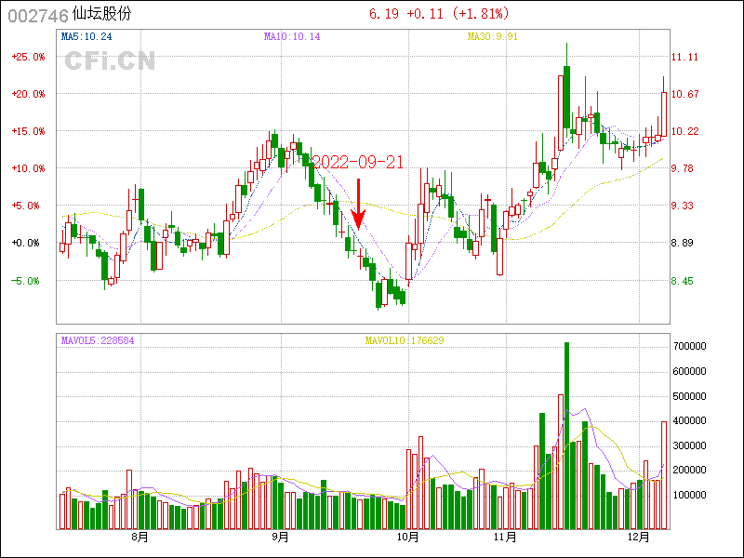Image resolution: width=744 pixels, height=558 pixels.
Task: Select the 12月 month label
Action: point(638,538)
